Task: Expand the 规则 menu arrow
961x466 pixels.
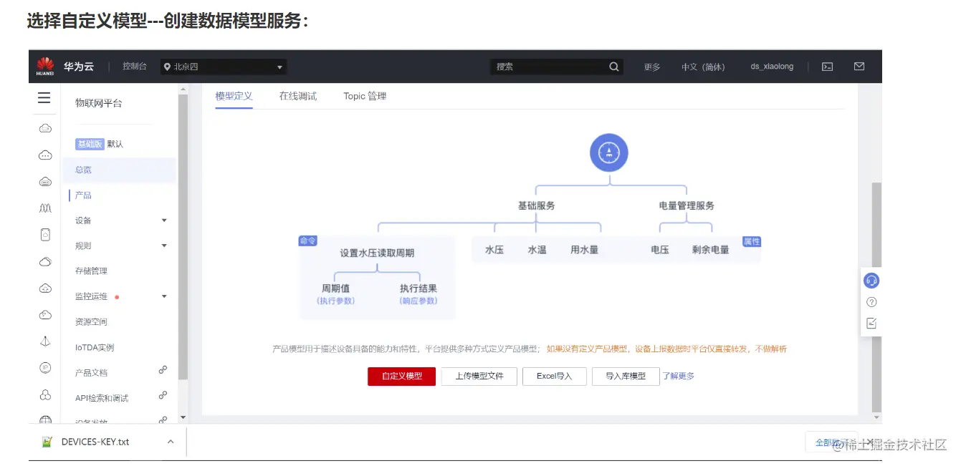Action: click(164, 246)
